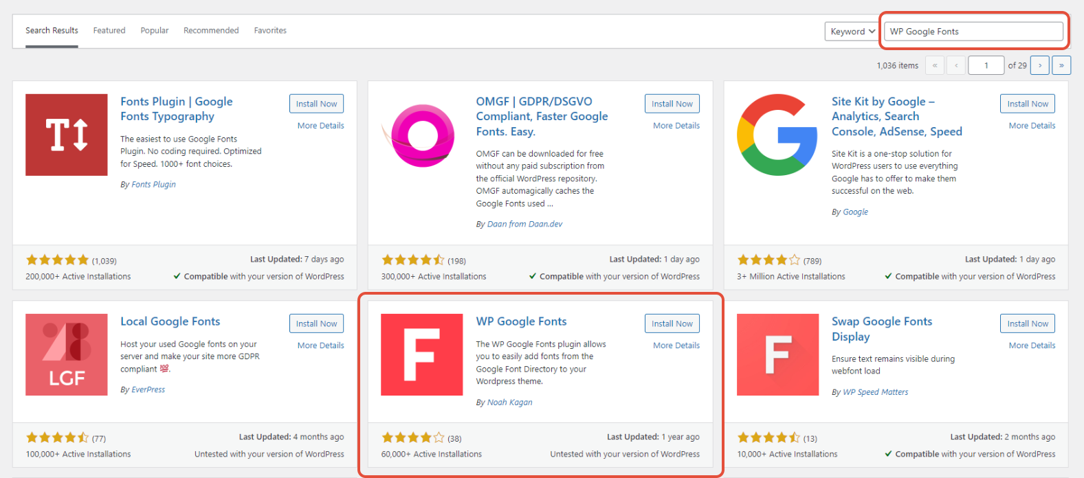Open author link Noah Kagan

pos(509,402)
